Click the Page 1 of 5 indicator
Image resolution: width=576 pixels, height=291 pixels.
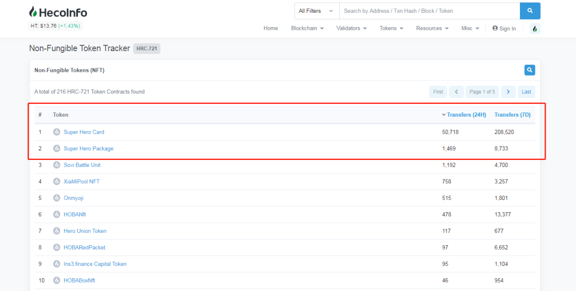click(482, 92)
